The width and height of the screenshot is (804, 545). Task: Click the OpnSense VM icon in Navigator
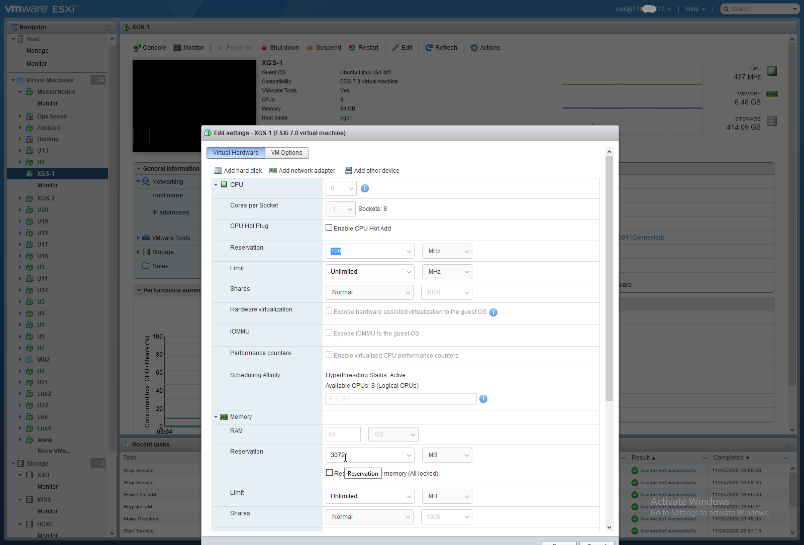(x=30, y=117)
